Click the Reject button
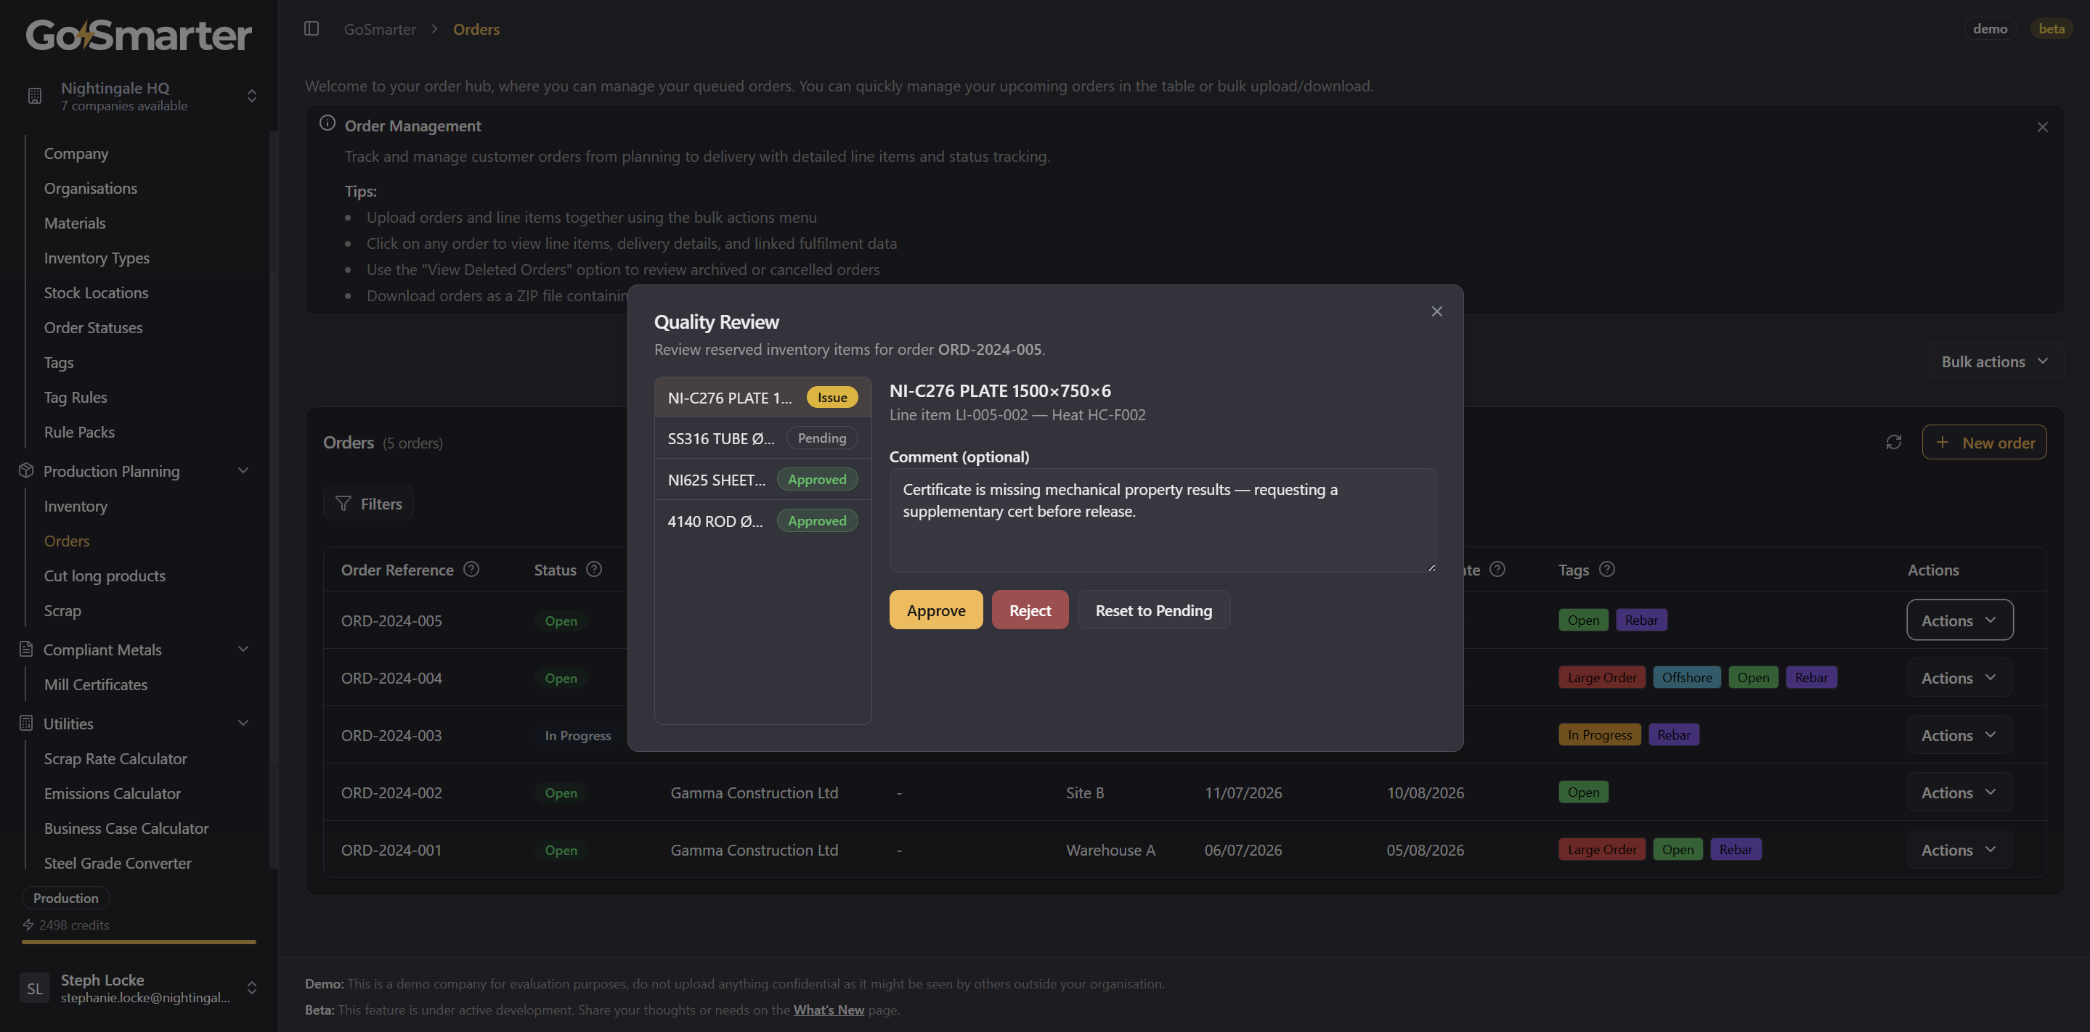The image size is (2090, 1032). tap(1030, 610)
